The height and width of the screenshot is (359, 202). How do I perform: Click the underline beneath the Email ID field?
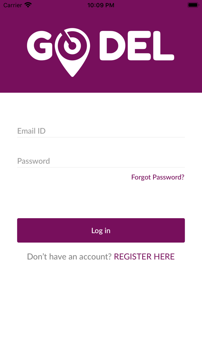[101, 137]
